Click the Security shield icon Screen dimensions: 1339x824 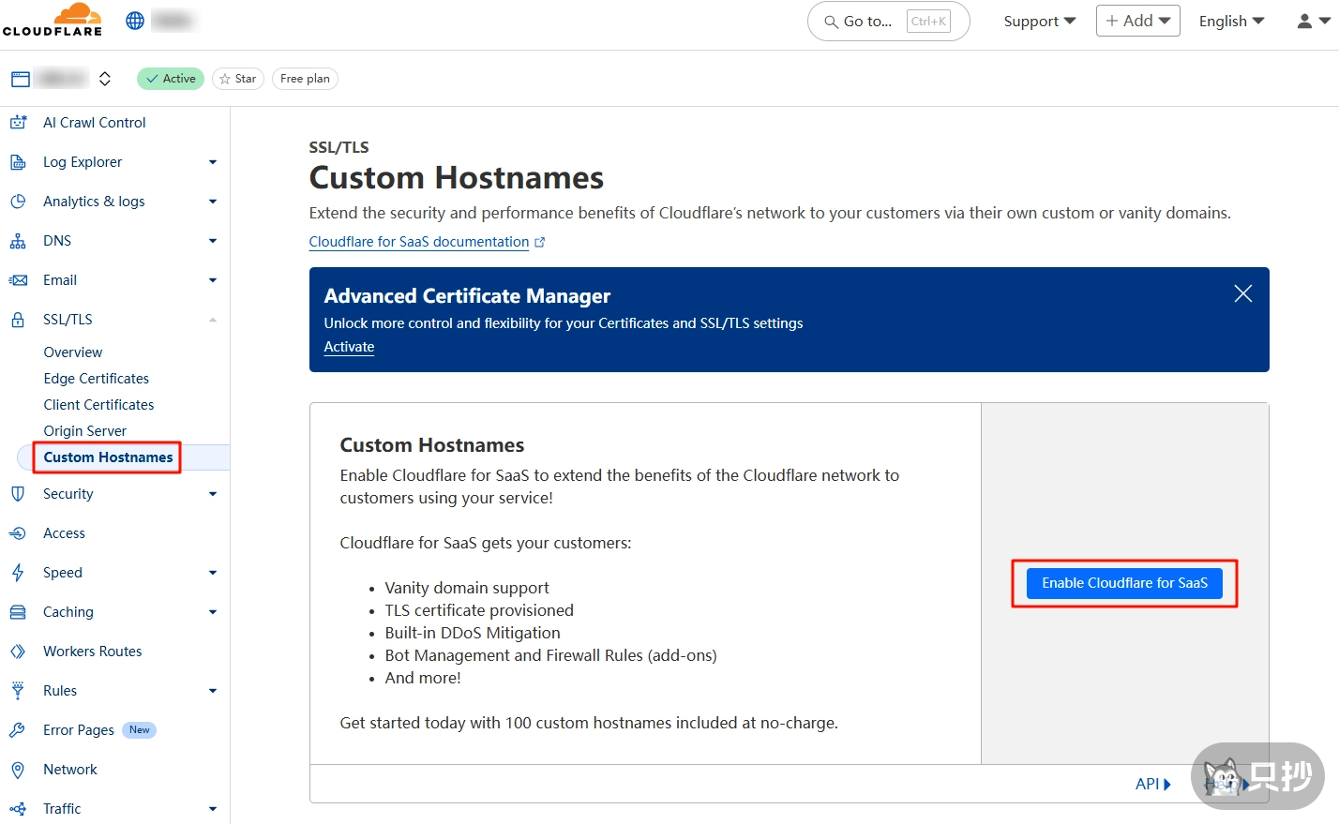coord(20,493)
